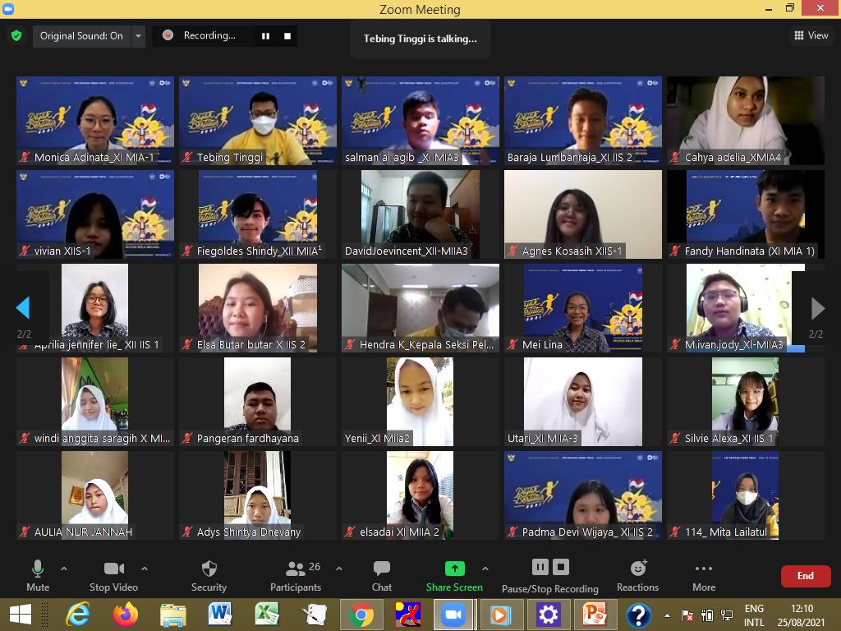
Task: Select Hendra K video thumbnail
Action: [x=420, y=308]
